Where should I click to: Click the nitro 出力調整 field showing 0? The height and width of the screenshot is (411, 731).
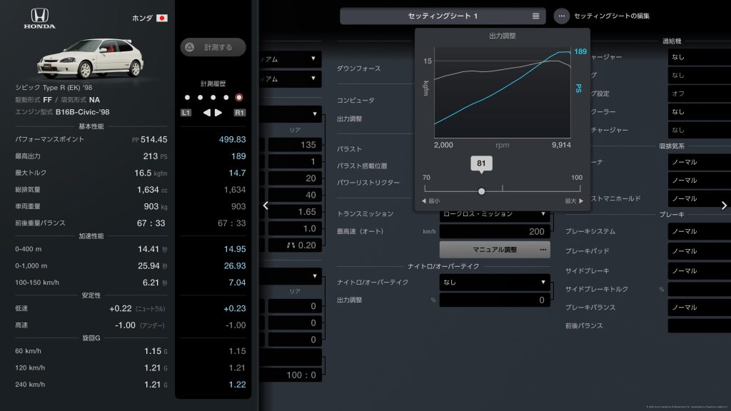(495, 300)
